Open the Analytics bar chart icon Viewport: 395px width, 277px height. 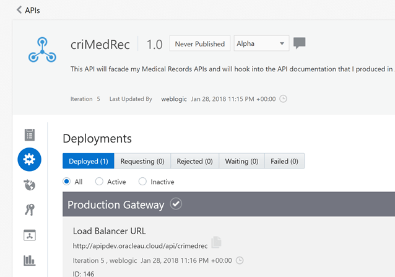[x=30, y=260]
